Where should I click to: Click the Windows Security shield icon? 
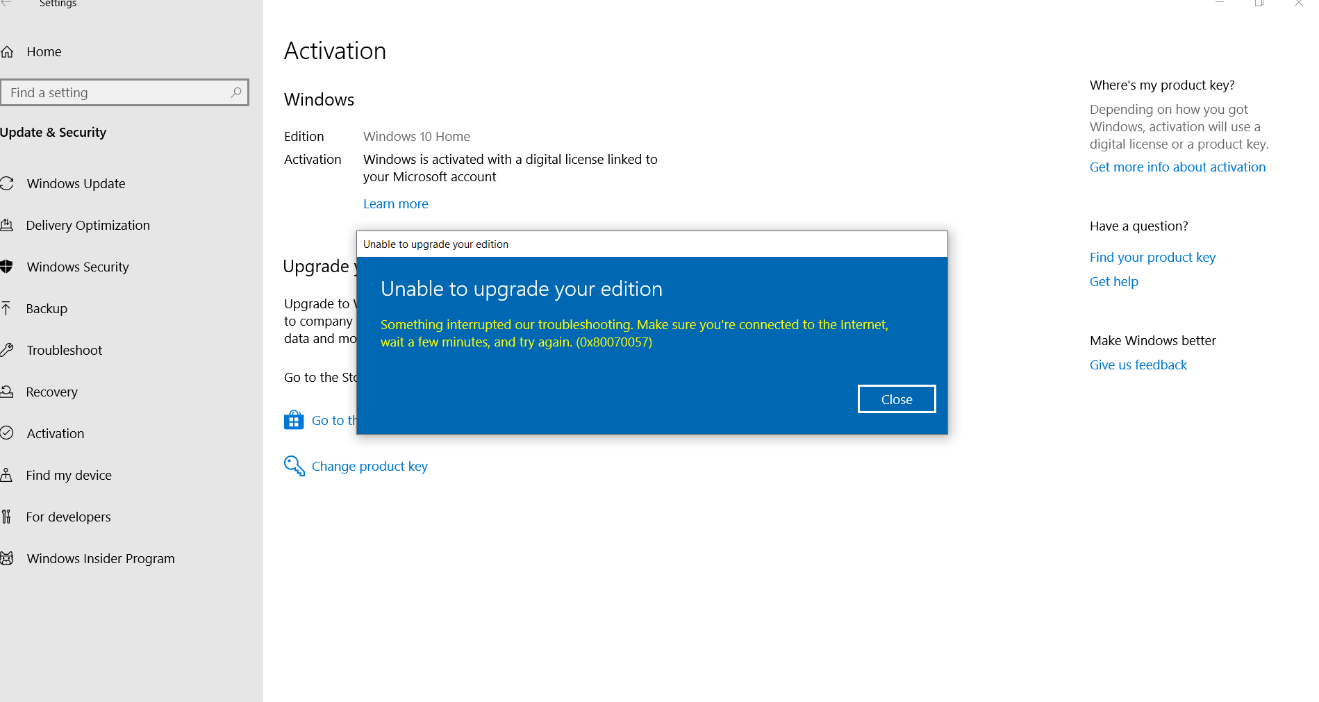point(7,267)
